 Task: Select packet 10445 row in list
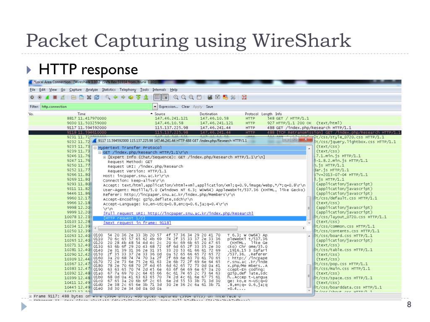[215, 287]
